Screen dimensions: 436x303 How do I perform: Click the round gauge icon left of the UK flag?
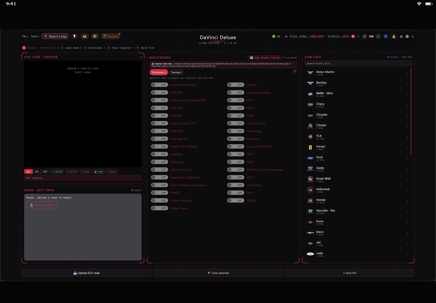click(x=364, y=36)
